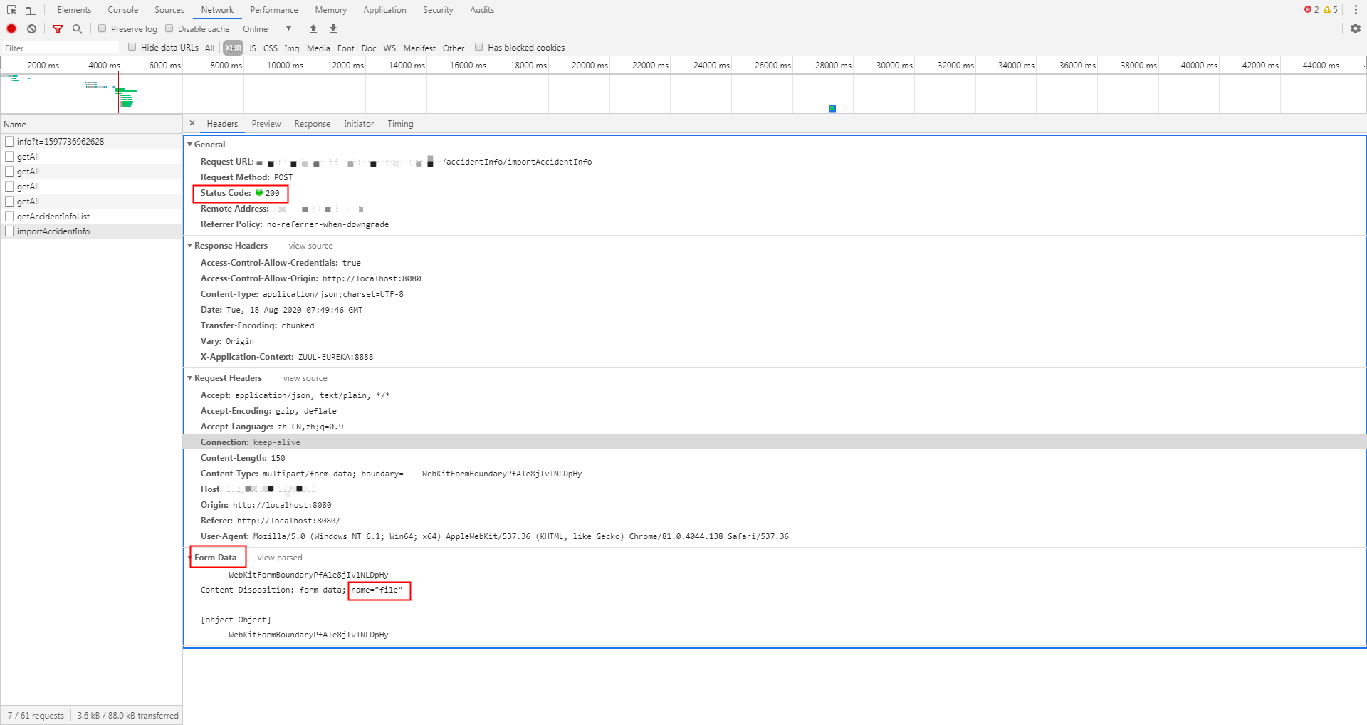Stop recording network log with red button
This screenshot has height=725, width=1367.
pos(11,28)
